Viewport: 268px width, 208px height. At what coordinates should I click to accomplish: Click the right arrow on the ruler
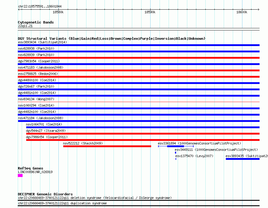point(259,10)
